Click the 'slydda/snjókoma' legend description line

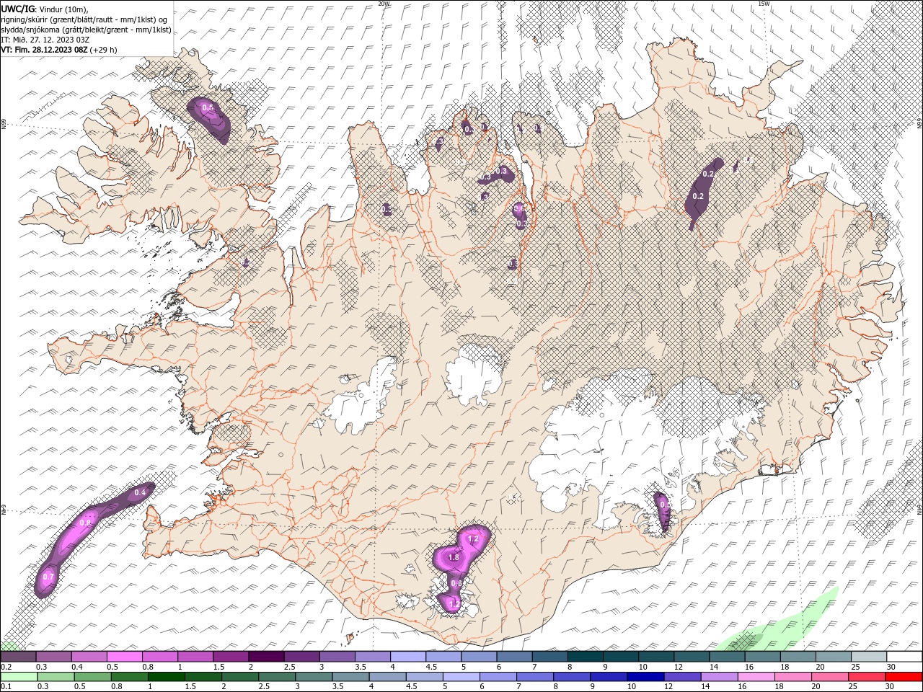point(86,30)
